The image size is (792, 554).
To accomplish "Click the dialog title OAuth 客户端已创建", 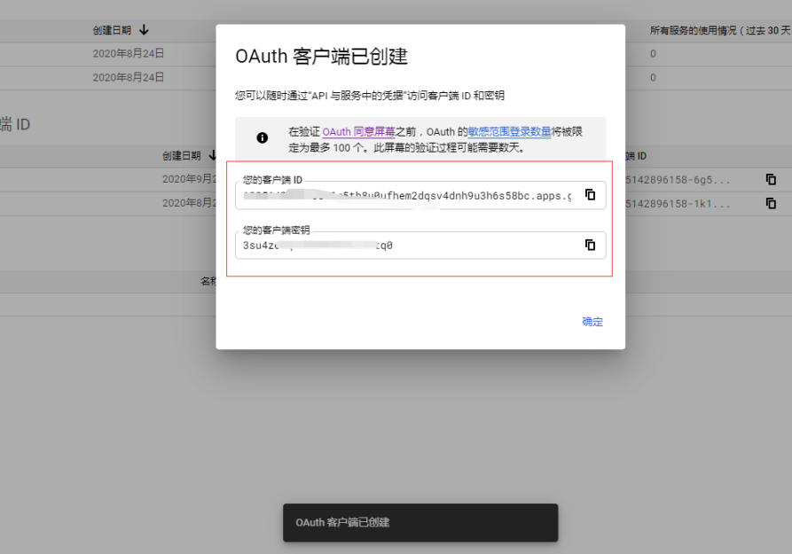I will pyautogui.click(x=321, y=56).
